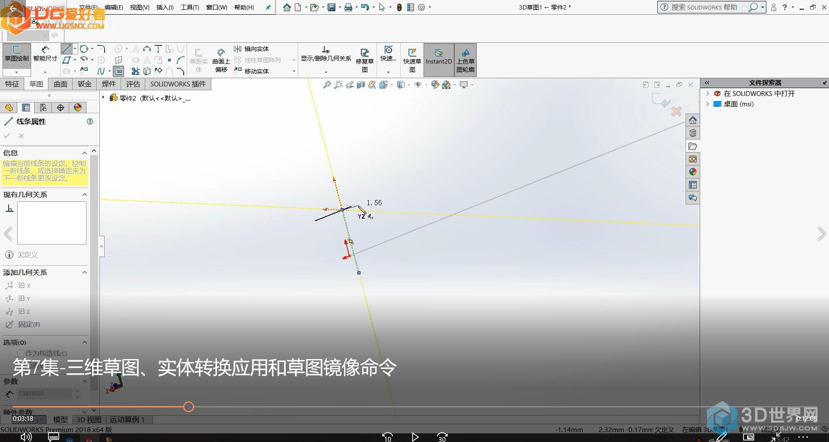Click 快速草图 rapid sketch
829x442 pixels.
pyautogui.click(x=412, y=60)
